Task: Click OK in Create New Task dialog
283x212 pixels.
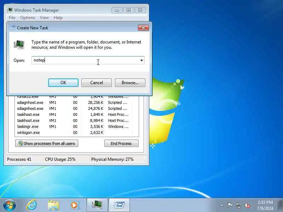Action: [x=63, y=83]
